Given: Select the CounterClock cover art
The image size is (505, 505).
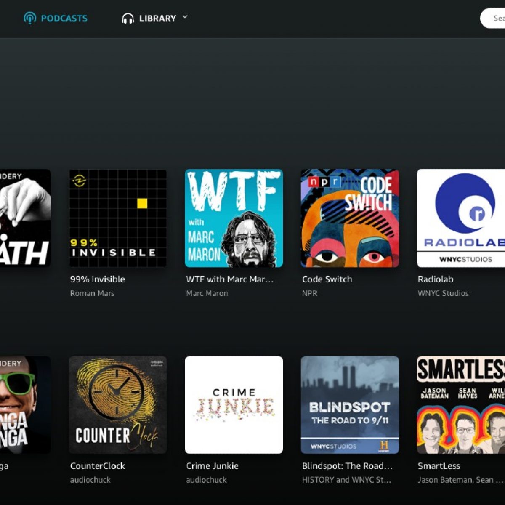Looking at the screenshot, I should point(118,405).
